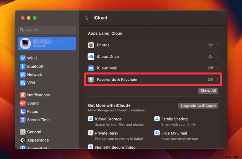Screen dimensions: 242x159
Task: Click 'Passwords & Keychain' label text
Action: click(x=117, y=79)
